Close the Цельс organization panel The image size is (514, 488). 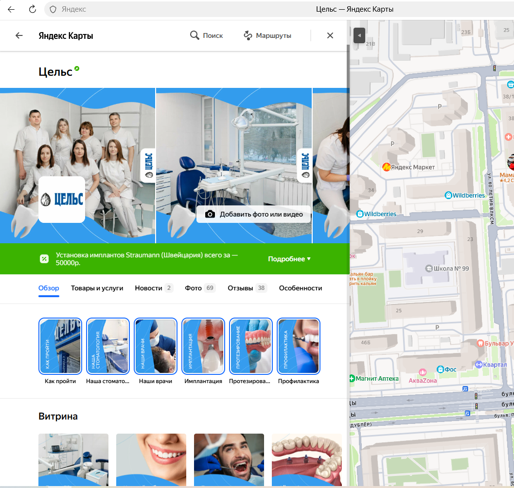pyautogui.click(x=330, y=35)
